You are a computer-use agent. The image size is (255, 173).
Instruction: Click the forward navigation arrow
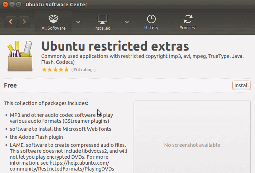(x=24, y=22)
